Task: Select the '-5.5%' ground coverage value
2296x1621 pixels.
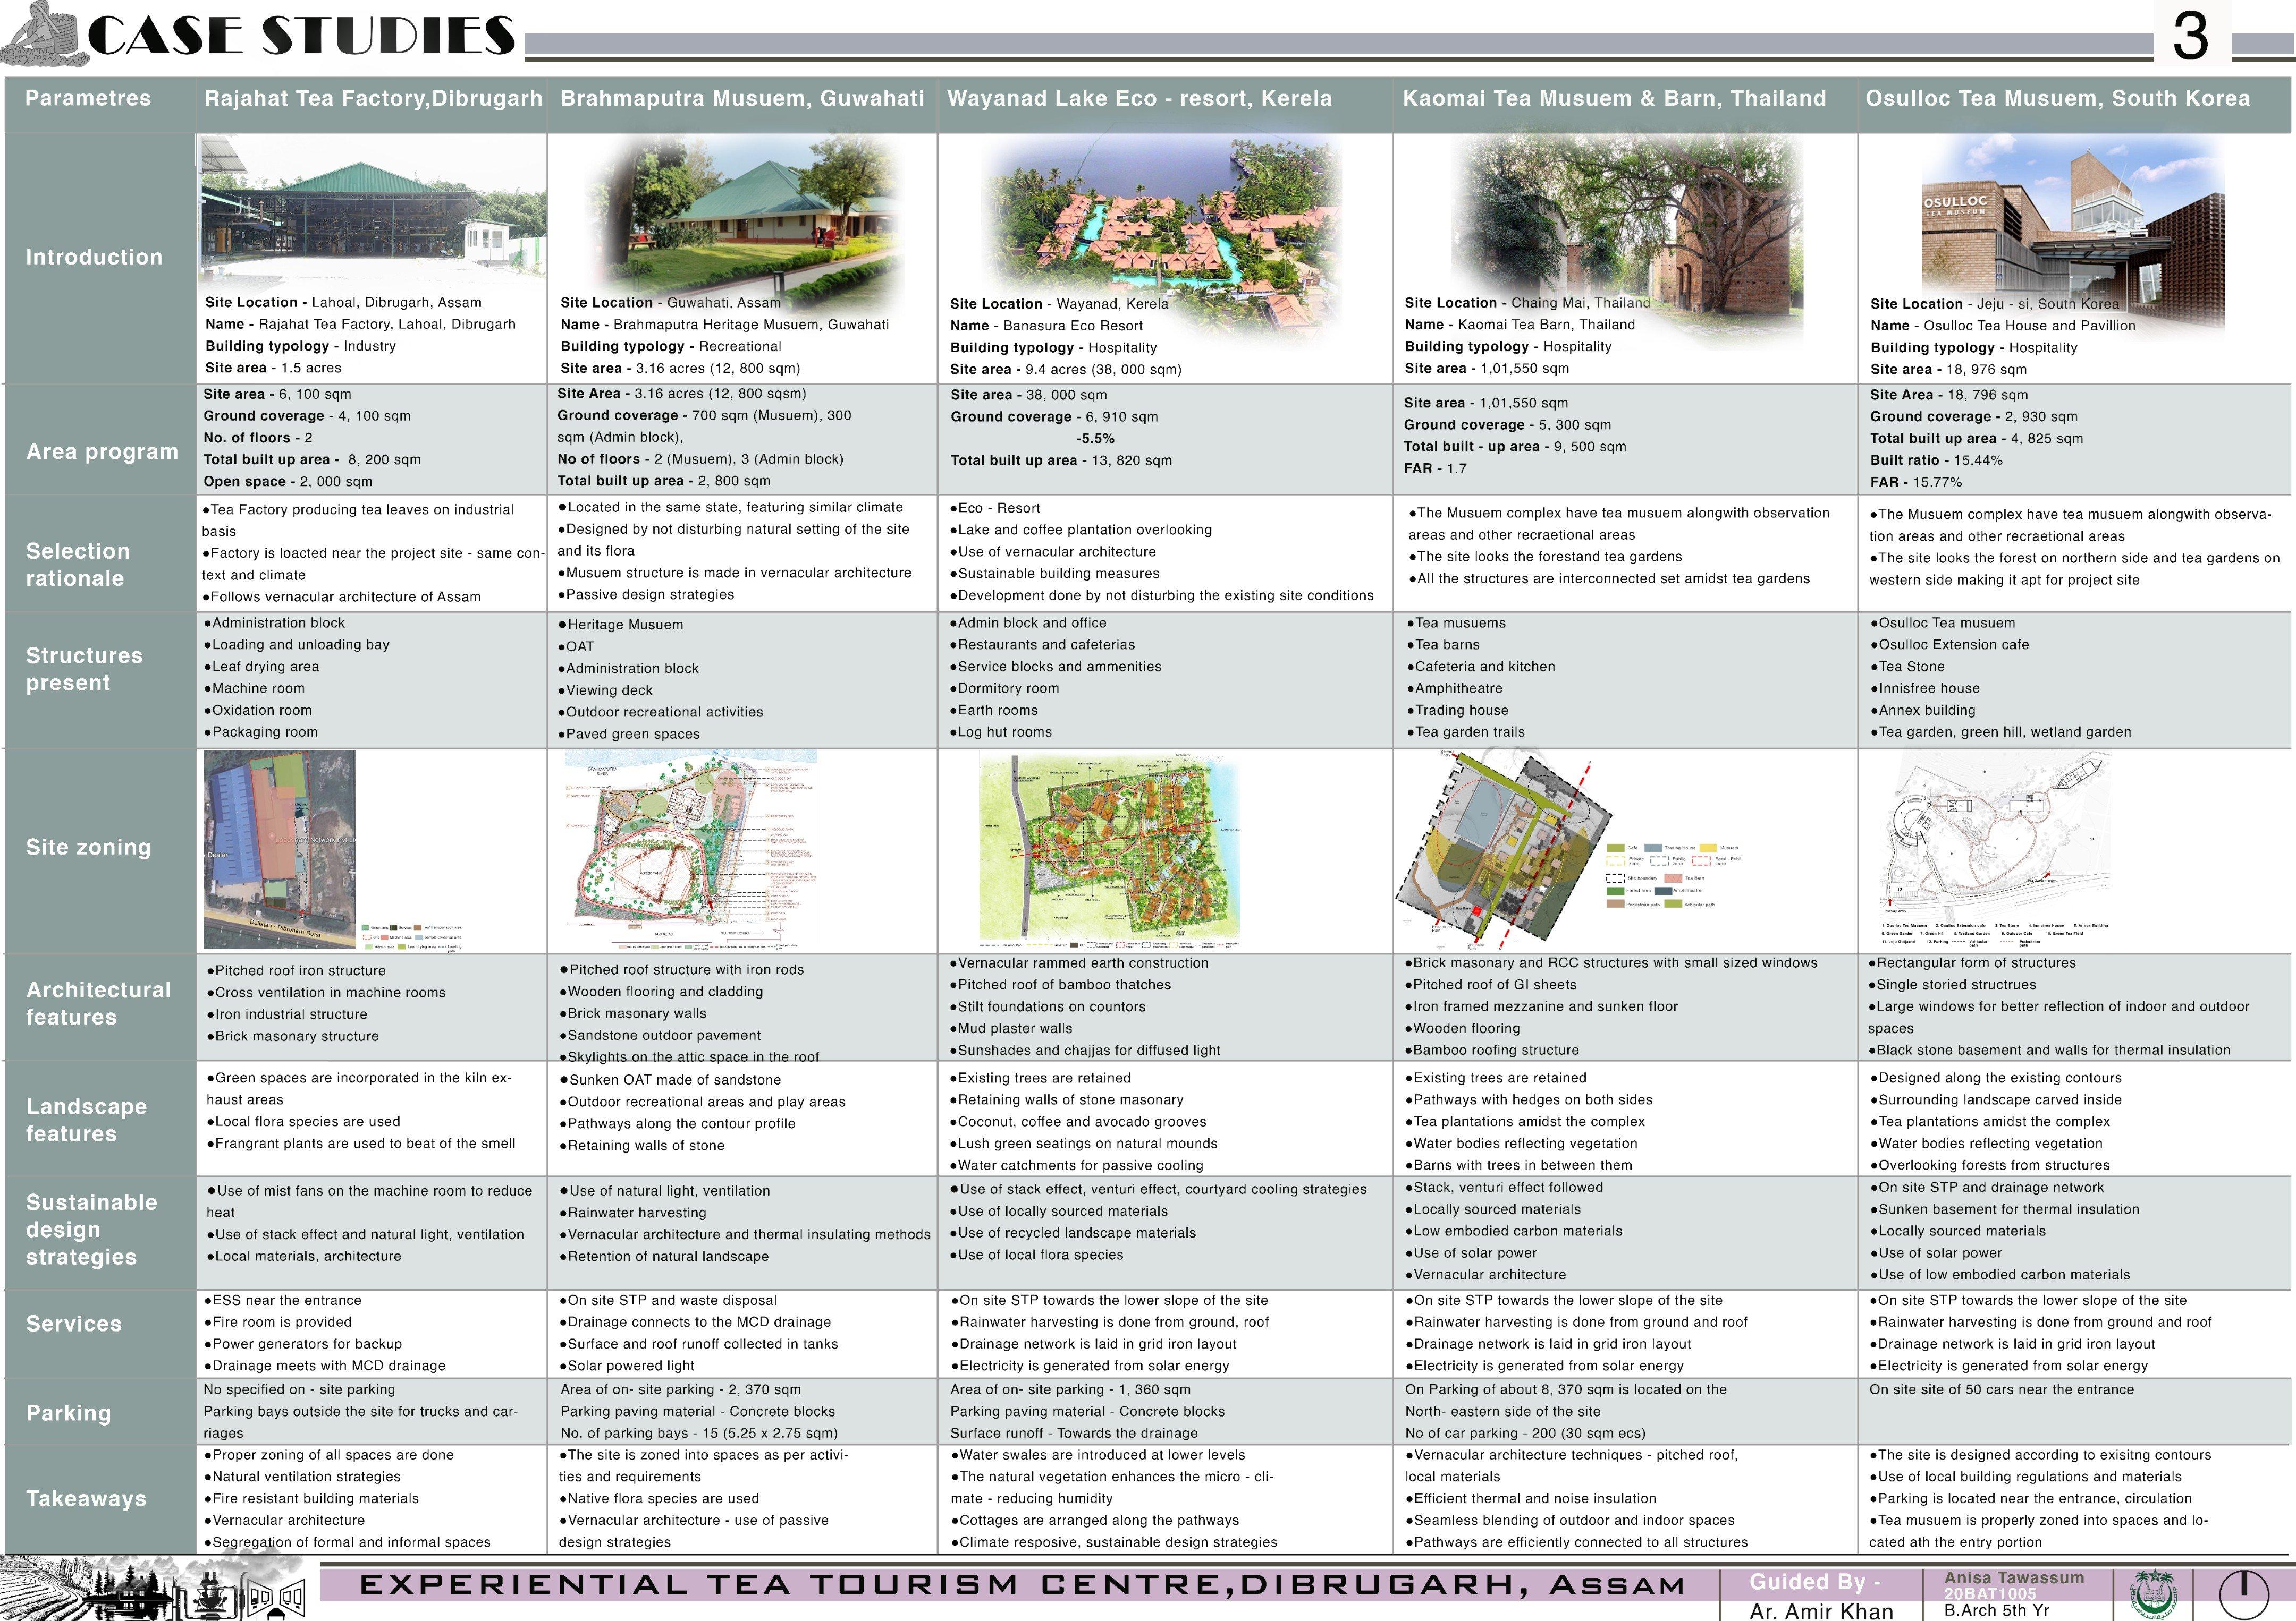Action: click(1095, 439)
